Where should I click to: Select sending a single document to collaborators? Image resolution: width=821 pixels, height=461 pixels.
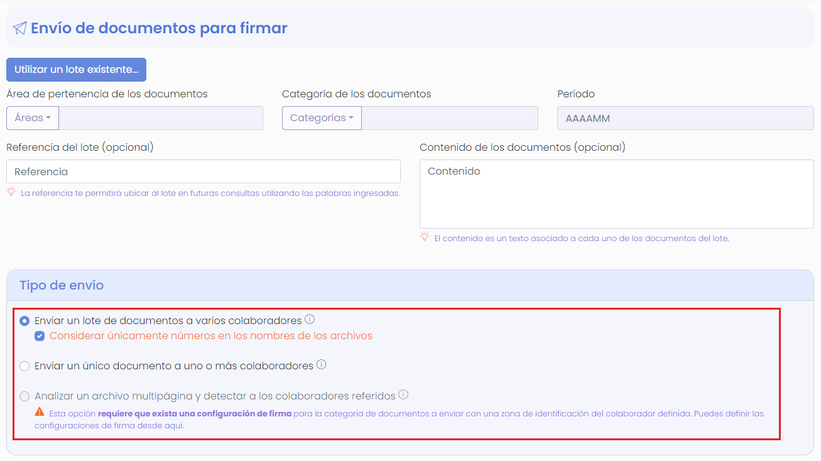coord(24,366)
